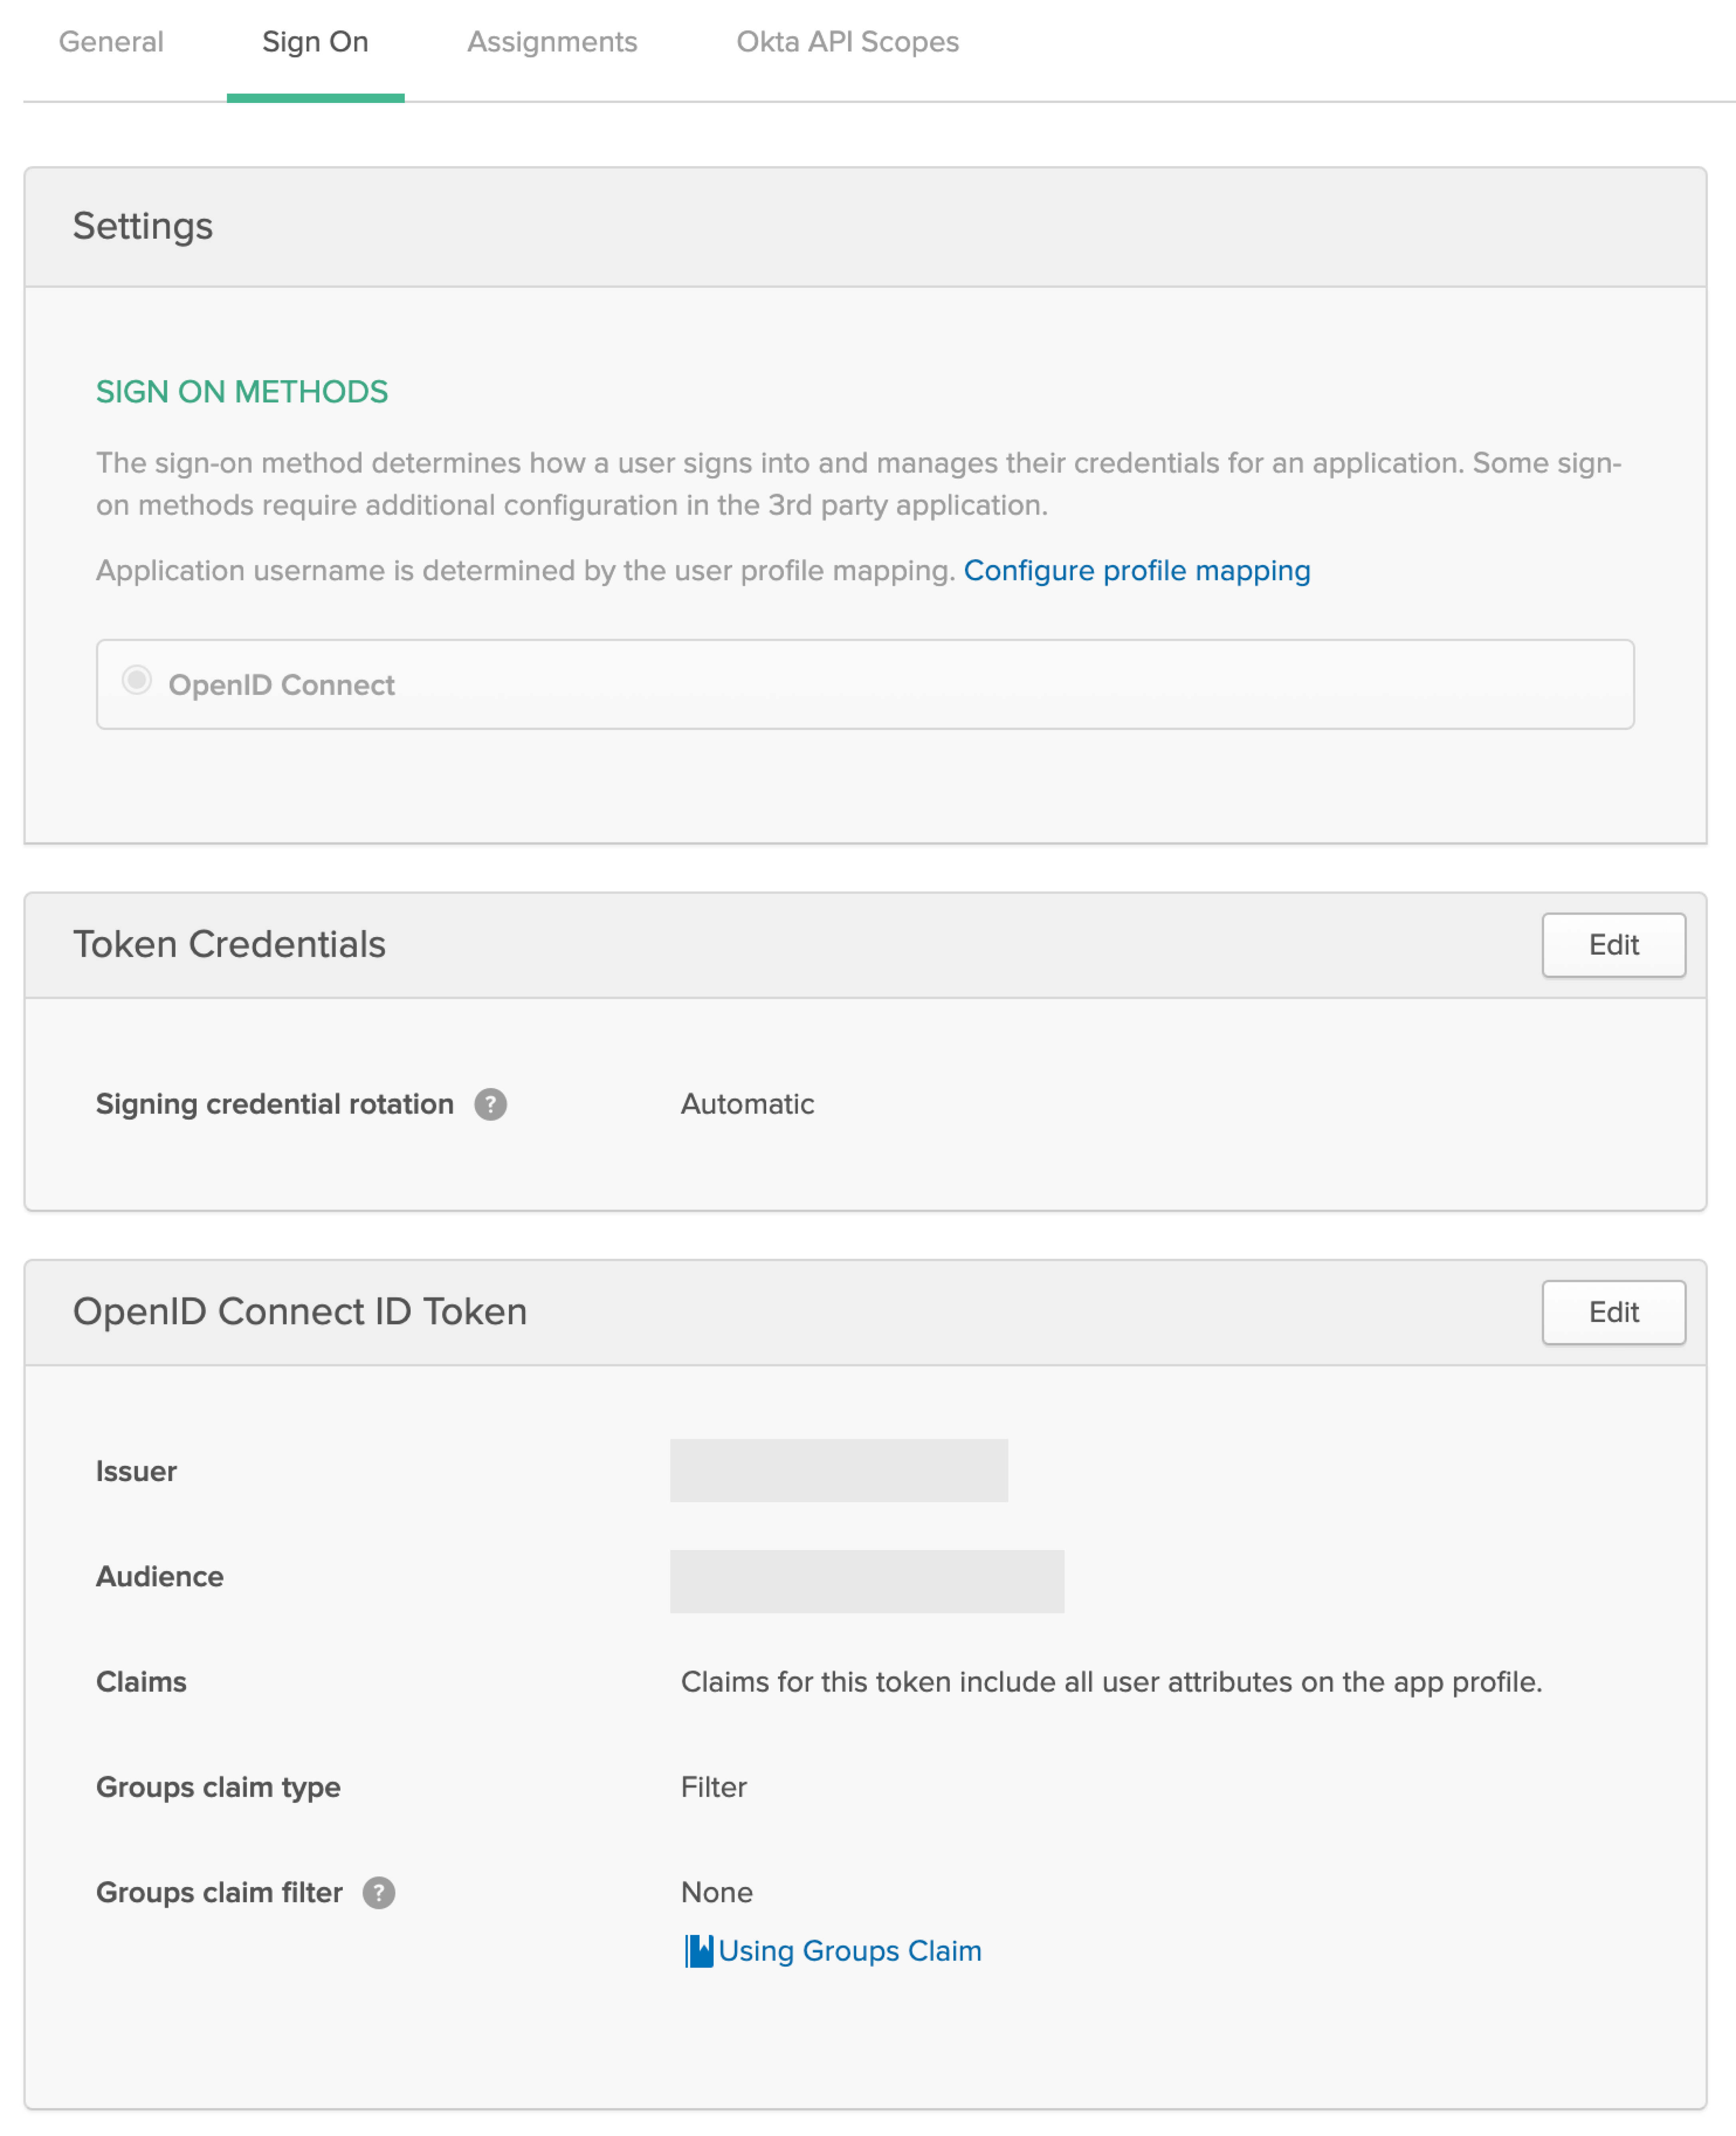Open the Okta API Scopes tab

pyautogui.click(x=847, y=42)
